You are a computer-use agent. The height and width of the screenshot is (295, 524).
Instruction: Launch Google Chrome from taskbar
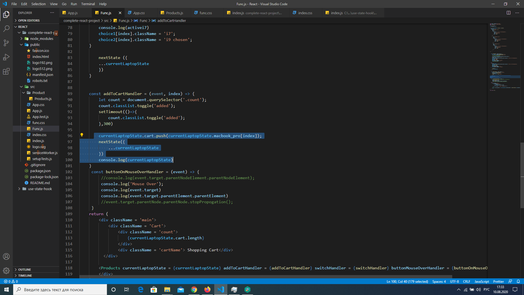tap(194, 290)
